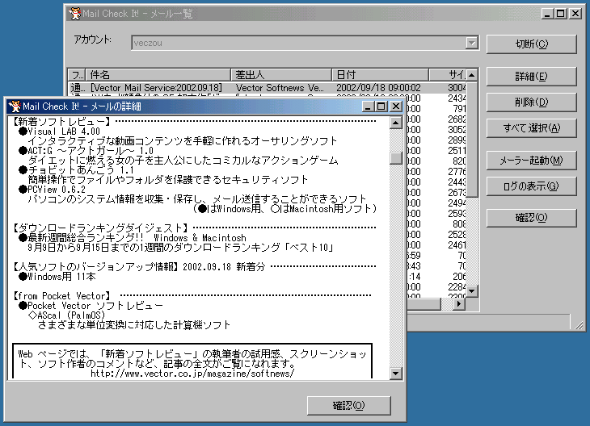Launch mailer with メーラー起動(M) button

(x=531, y=161)
